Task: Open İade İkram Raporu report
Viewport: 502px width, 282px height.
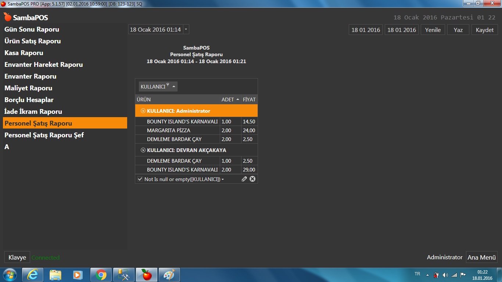Action: [x=33, y=112]
